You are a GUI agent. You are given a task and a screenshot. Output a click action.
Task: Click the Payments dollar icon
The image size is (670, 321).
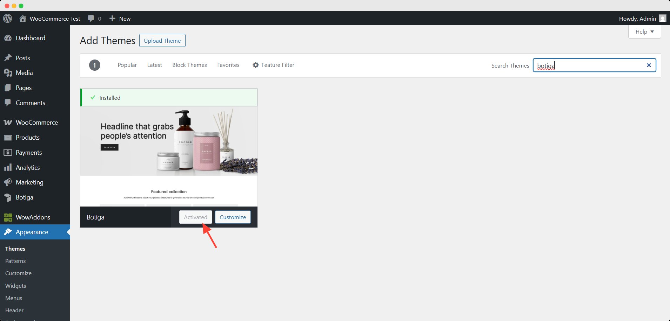pyautogui.click(x=8, y=153)
